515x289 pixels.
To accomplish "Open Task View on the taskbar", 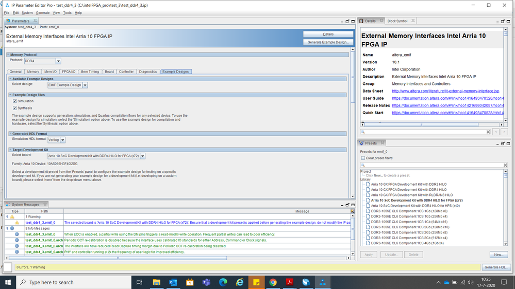I will 139,282.
